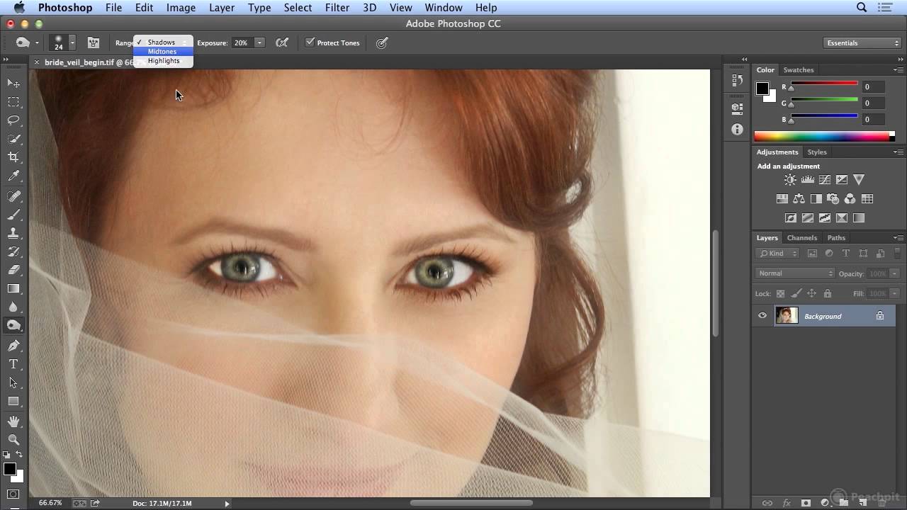
Task: Choose Midtones in the Range list
Action: pos(163,52)
